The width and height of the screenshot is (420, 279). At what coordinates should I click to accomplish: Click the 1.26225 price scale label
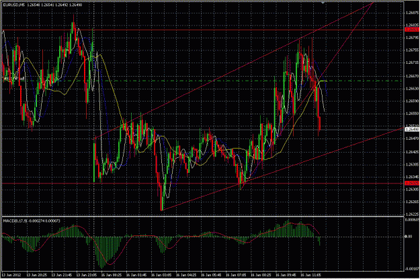412,214
